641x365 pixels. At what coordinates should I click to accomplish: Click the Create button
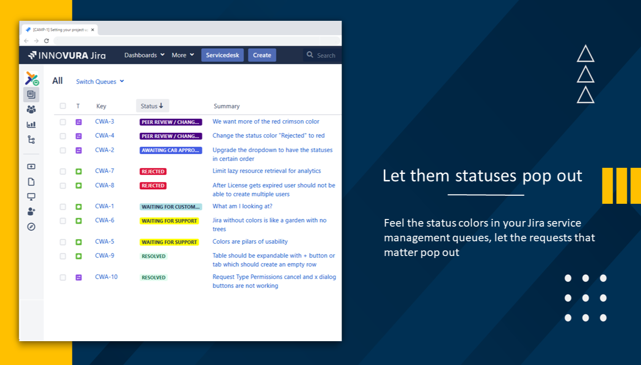(262, 55)
